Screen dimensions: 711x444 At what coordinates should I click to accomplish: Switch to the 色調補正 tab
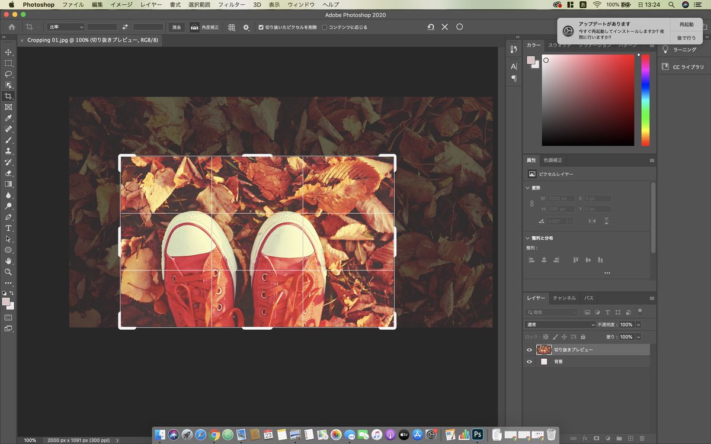coord(553,160)
